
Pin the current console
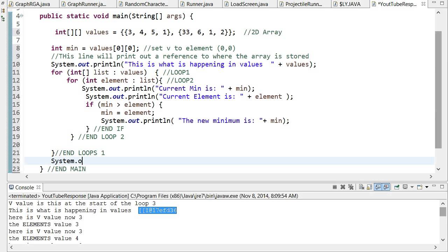(397, 187)
